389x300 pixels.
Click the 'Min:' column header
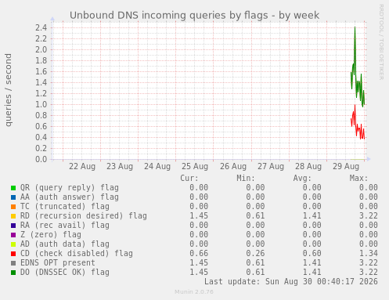click(x=246, y=179)
